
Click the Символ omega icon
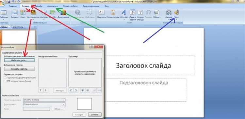[148, 12]
